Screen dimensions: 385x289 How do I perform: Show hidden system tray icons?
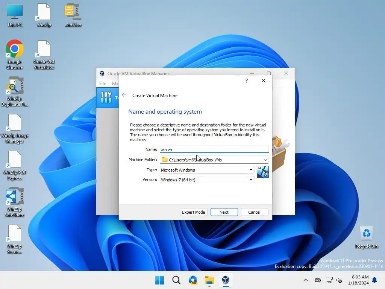pyautogui.click(x=305, y=280)
